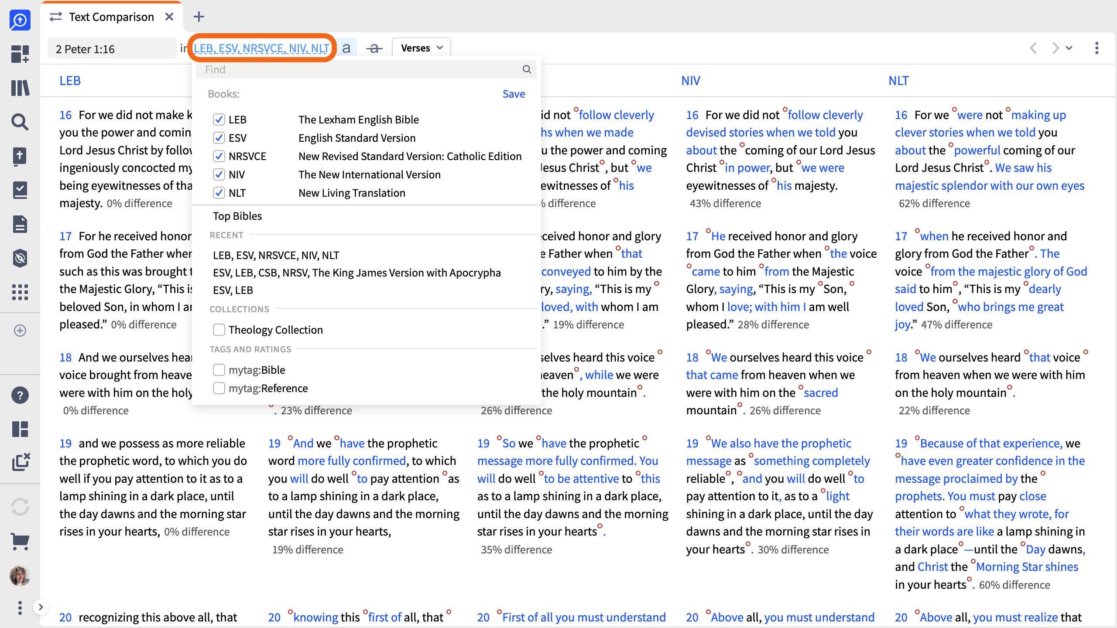Open the Help question mark icon
Image resolution: width=1117 pixels, height=628 pixels.
(x=20, y=395)
